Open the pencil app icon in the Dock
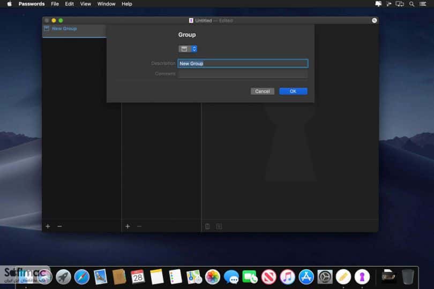This screenshot has height=289, width=434. tap(343, 277)
